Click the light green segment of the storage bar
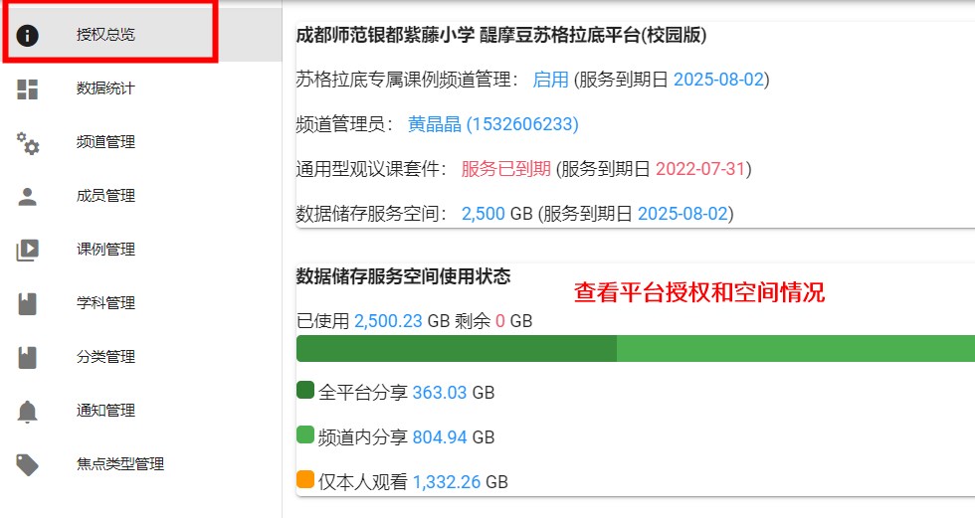Image resolution: width=975 pixels, height=518 pixels. (794, 349)
